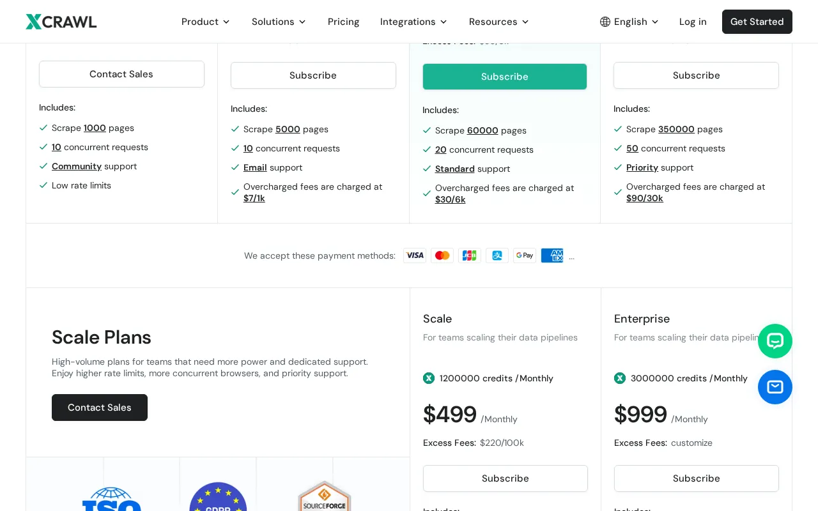The image size is (818, 511).
Task: Click the SourceForge badge
Action: coord(325,496)
